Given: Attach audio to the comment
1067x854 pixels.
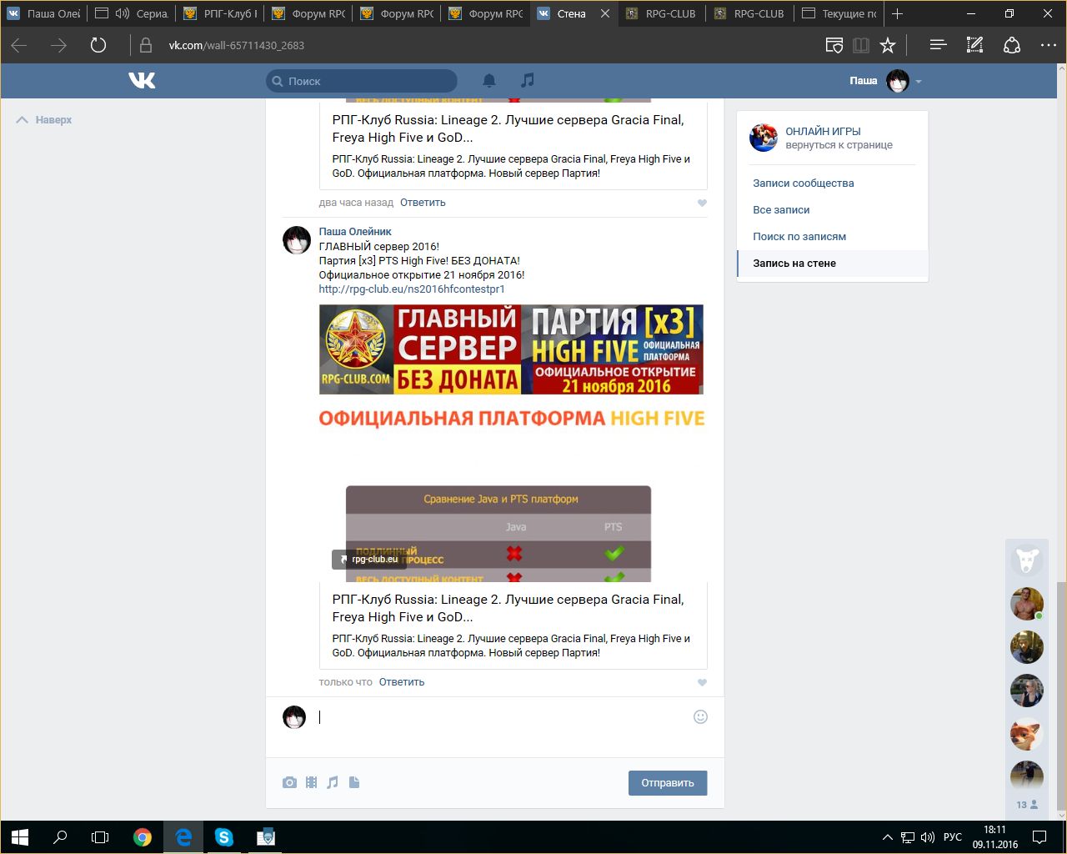Looking at the screenshot, I should click(333, 782).
